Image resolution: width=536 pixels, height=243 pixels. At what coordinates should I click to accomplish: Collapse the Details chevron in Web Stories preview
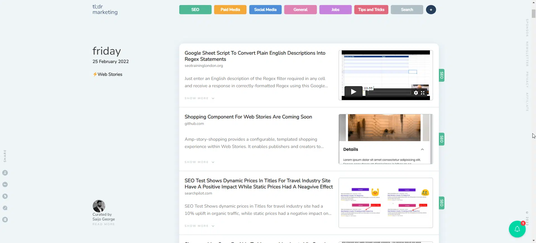click(x=422, y=149)
